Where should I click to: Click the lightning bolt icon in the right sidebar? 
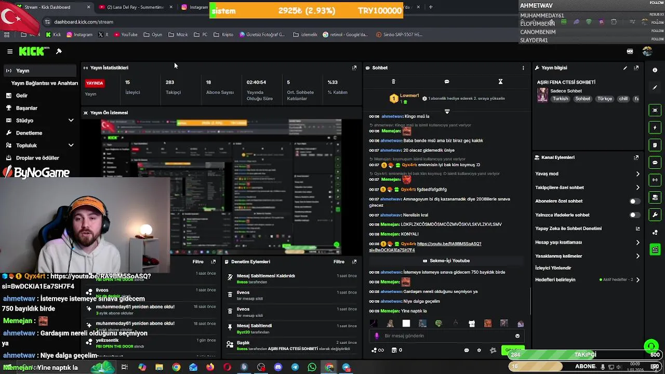tap(655, 127)
